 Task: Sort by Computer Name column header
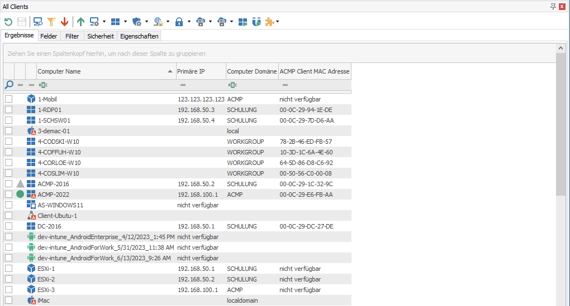(101, 71)
